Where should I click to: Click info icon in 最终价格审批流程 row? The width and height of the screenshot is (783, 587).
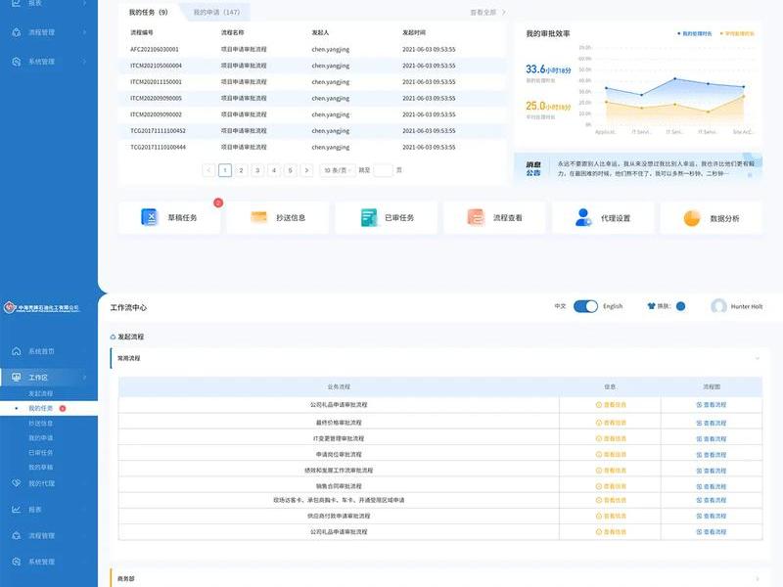[x=599, y=423]
